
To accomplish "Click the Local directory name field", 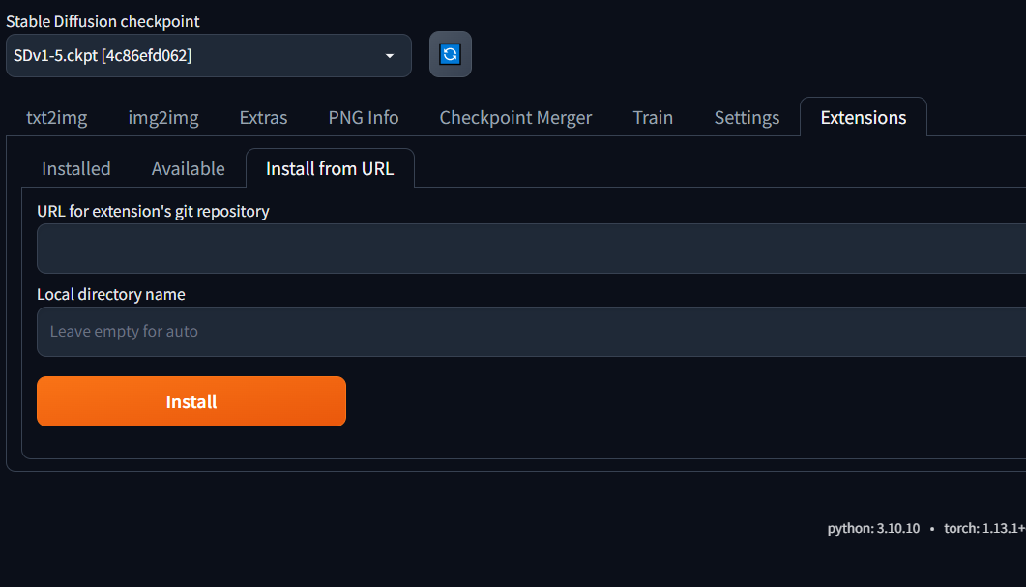I will coord(530,332).
